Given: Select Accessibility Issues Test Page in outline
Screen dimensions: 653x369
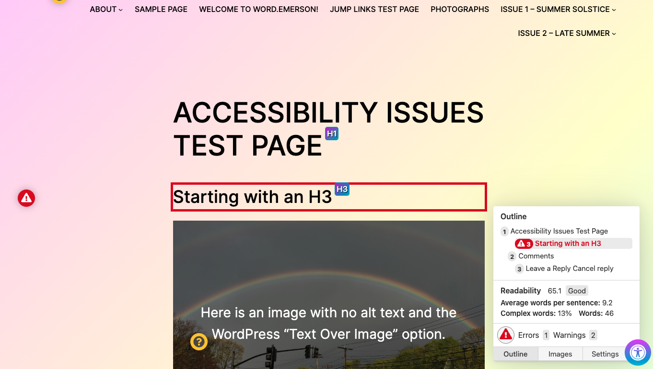Looking at the screenshot, I should [x=559, y=231].
